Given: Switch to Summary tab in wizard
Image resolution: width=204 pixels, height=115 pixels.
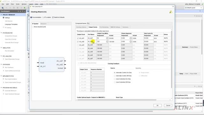Looking at the screenshot, I should click(125, 27).
